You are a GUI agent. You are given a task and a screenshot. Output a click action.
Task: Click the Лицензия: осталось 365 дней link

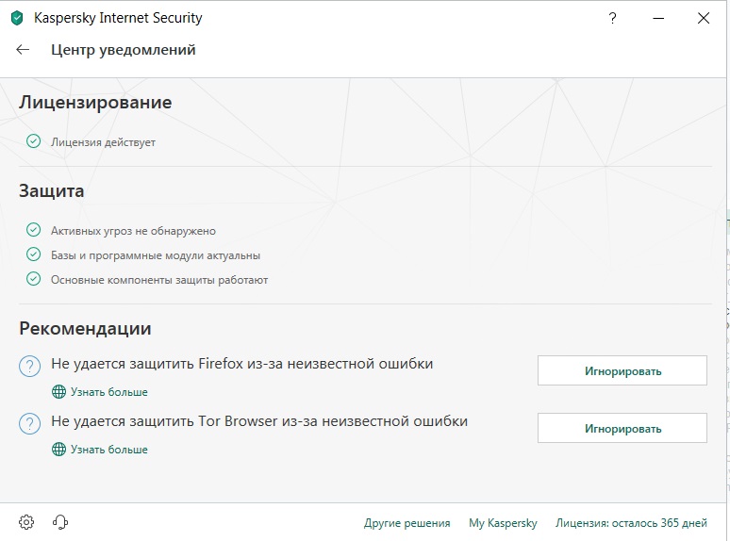(630, 523)
